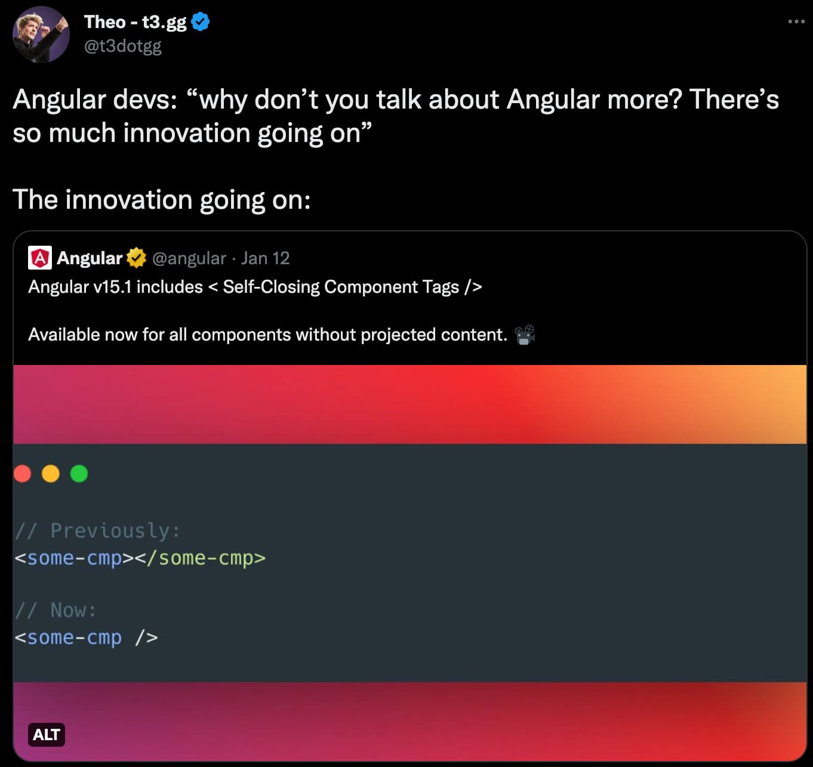
Task: Open the @angular handle
Action: pos(189,258)
